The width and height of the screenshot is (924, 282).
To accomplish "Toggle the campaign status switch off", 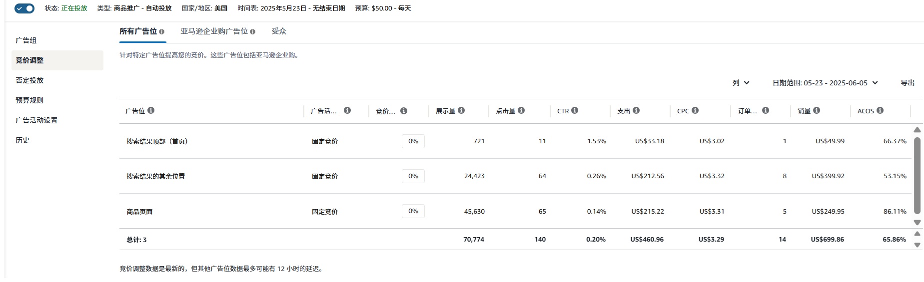I will [x=24, y=8].
